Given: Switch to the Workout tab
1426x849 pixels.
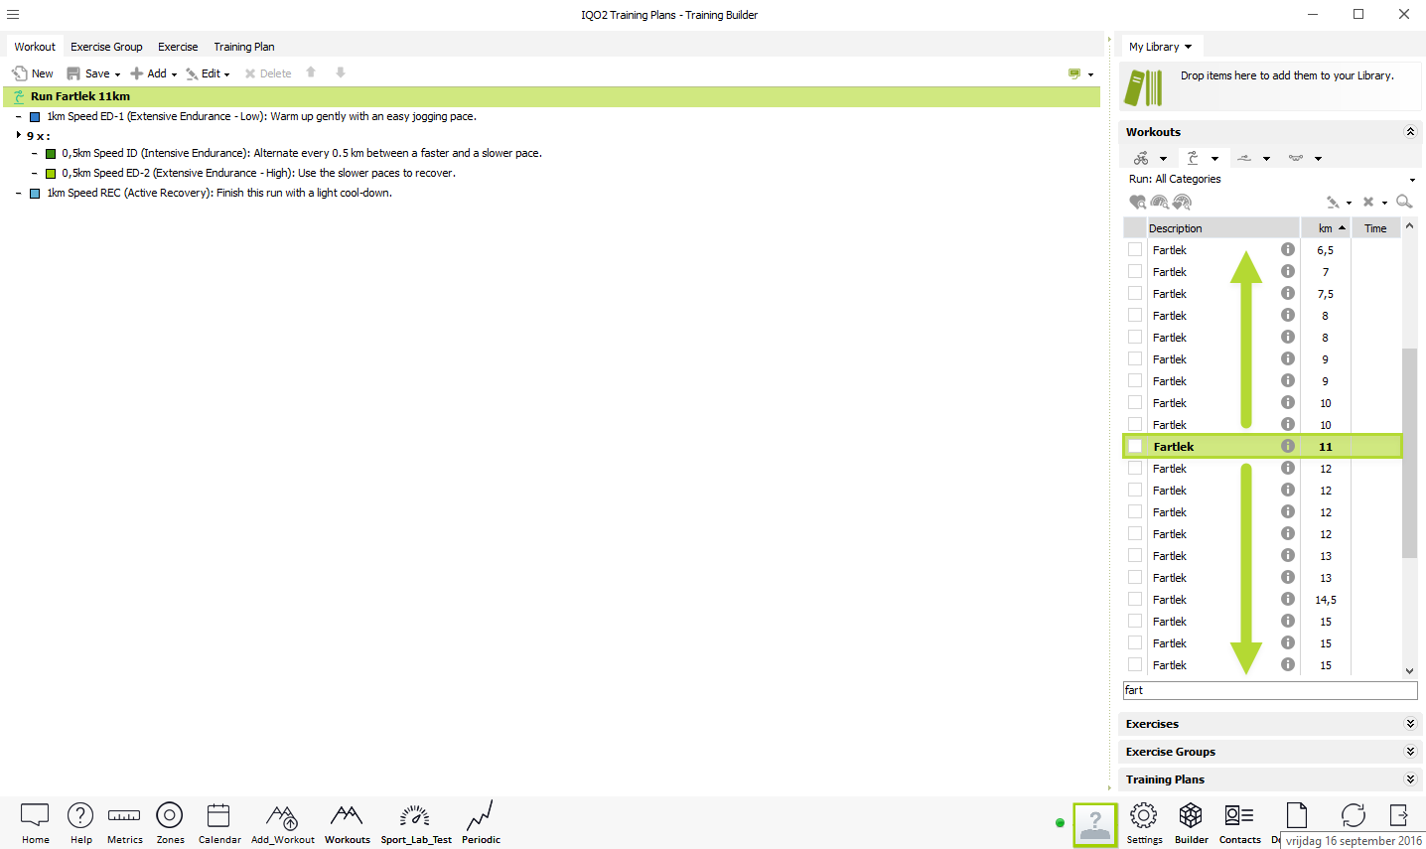Looking at the screenshot, I should tap(35, 47).
